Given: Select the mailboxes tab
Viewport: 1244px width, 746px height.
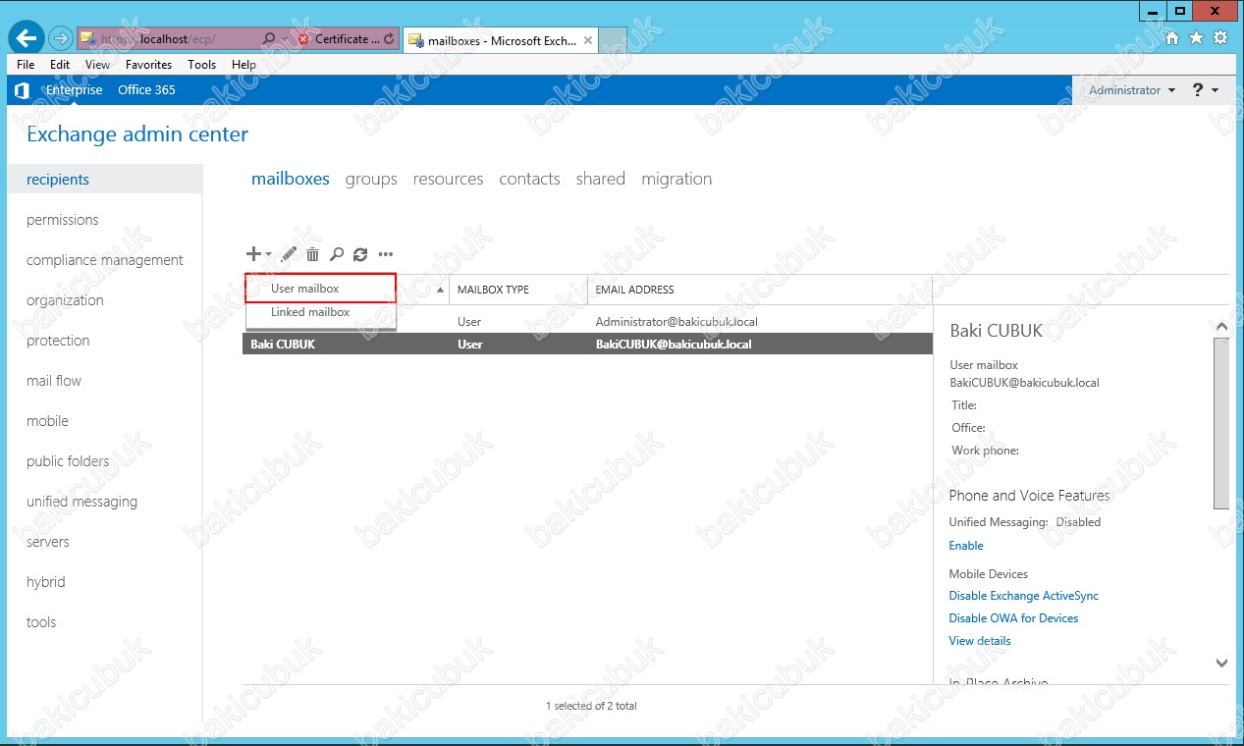Looking at the screenshot, I should [291, 179].
